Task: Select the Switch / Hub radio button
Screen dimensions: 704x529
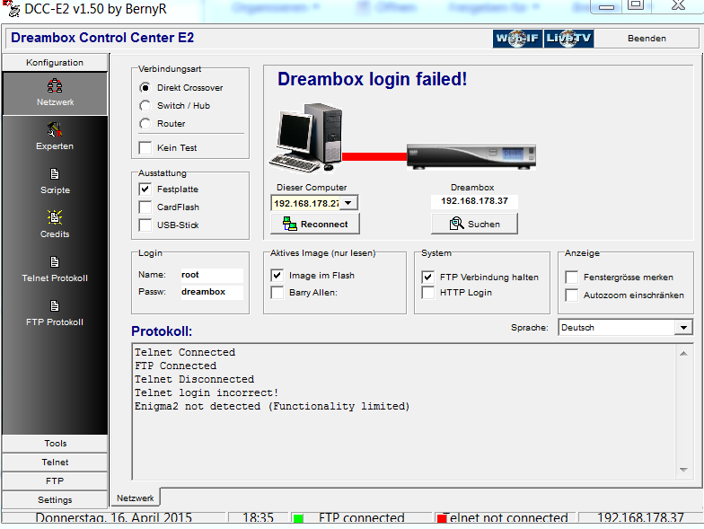Action: click(x=145, y=106)
